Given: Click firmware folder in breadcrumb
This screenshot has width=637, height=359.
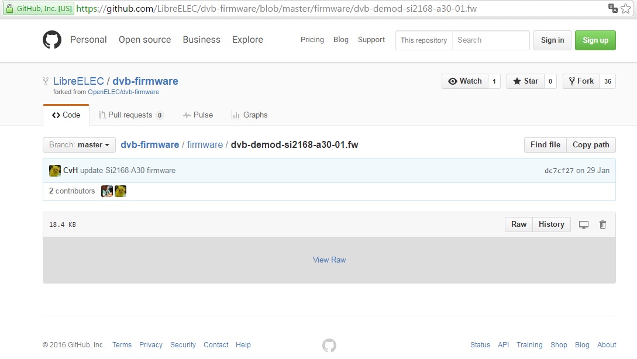Looking at the screenshot, I should (205, 145).
